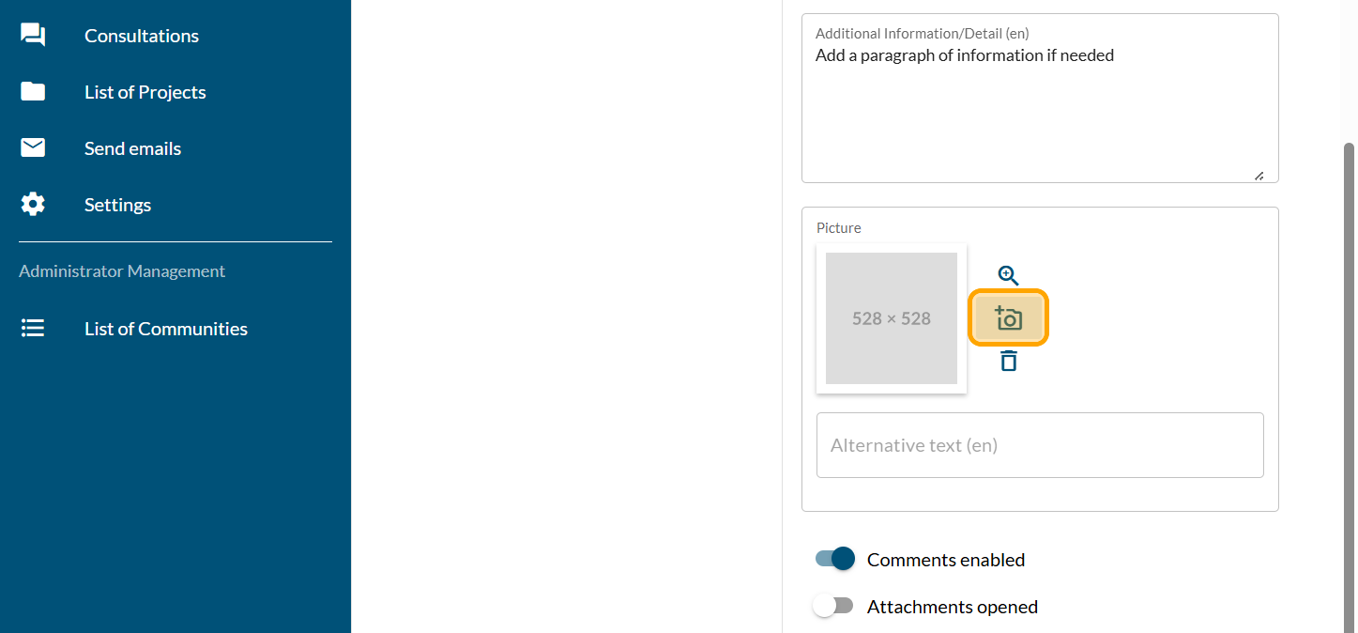Click the page's vertical scrollbar
Viewport: 1358px width, 633px height.
1350,376
